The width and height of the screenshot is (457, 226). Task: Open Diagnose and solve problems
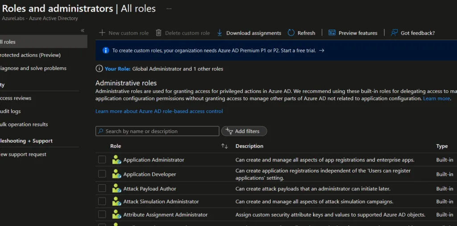click(33, 68)
